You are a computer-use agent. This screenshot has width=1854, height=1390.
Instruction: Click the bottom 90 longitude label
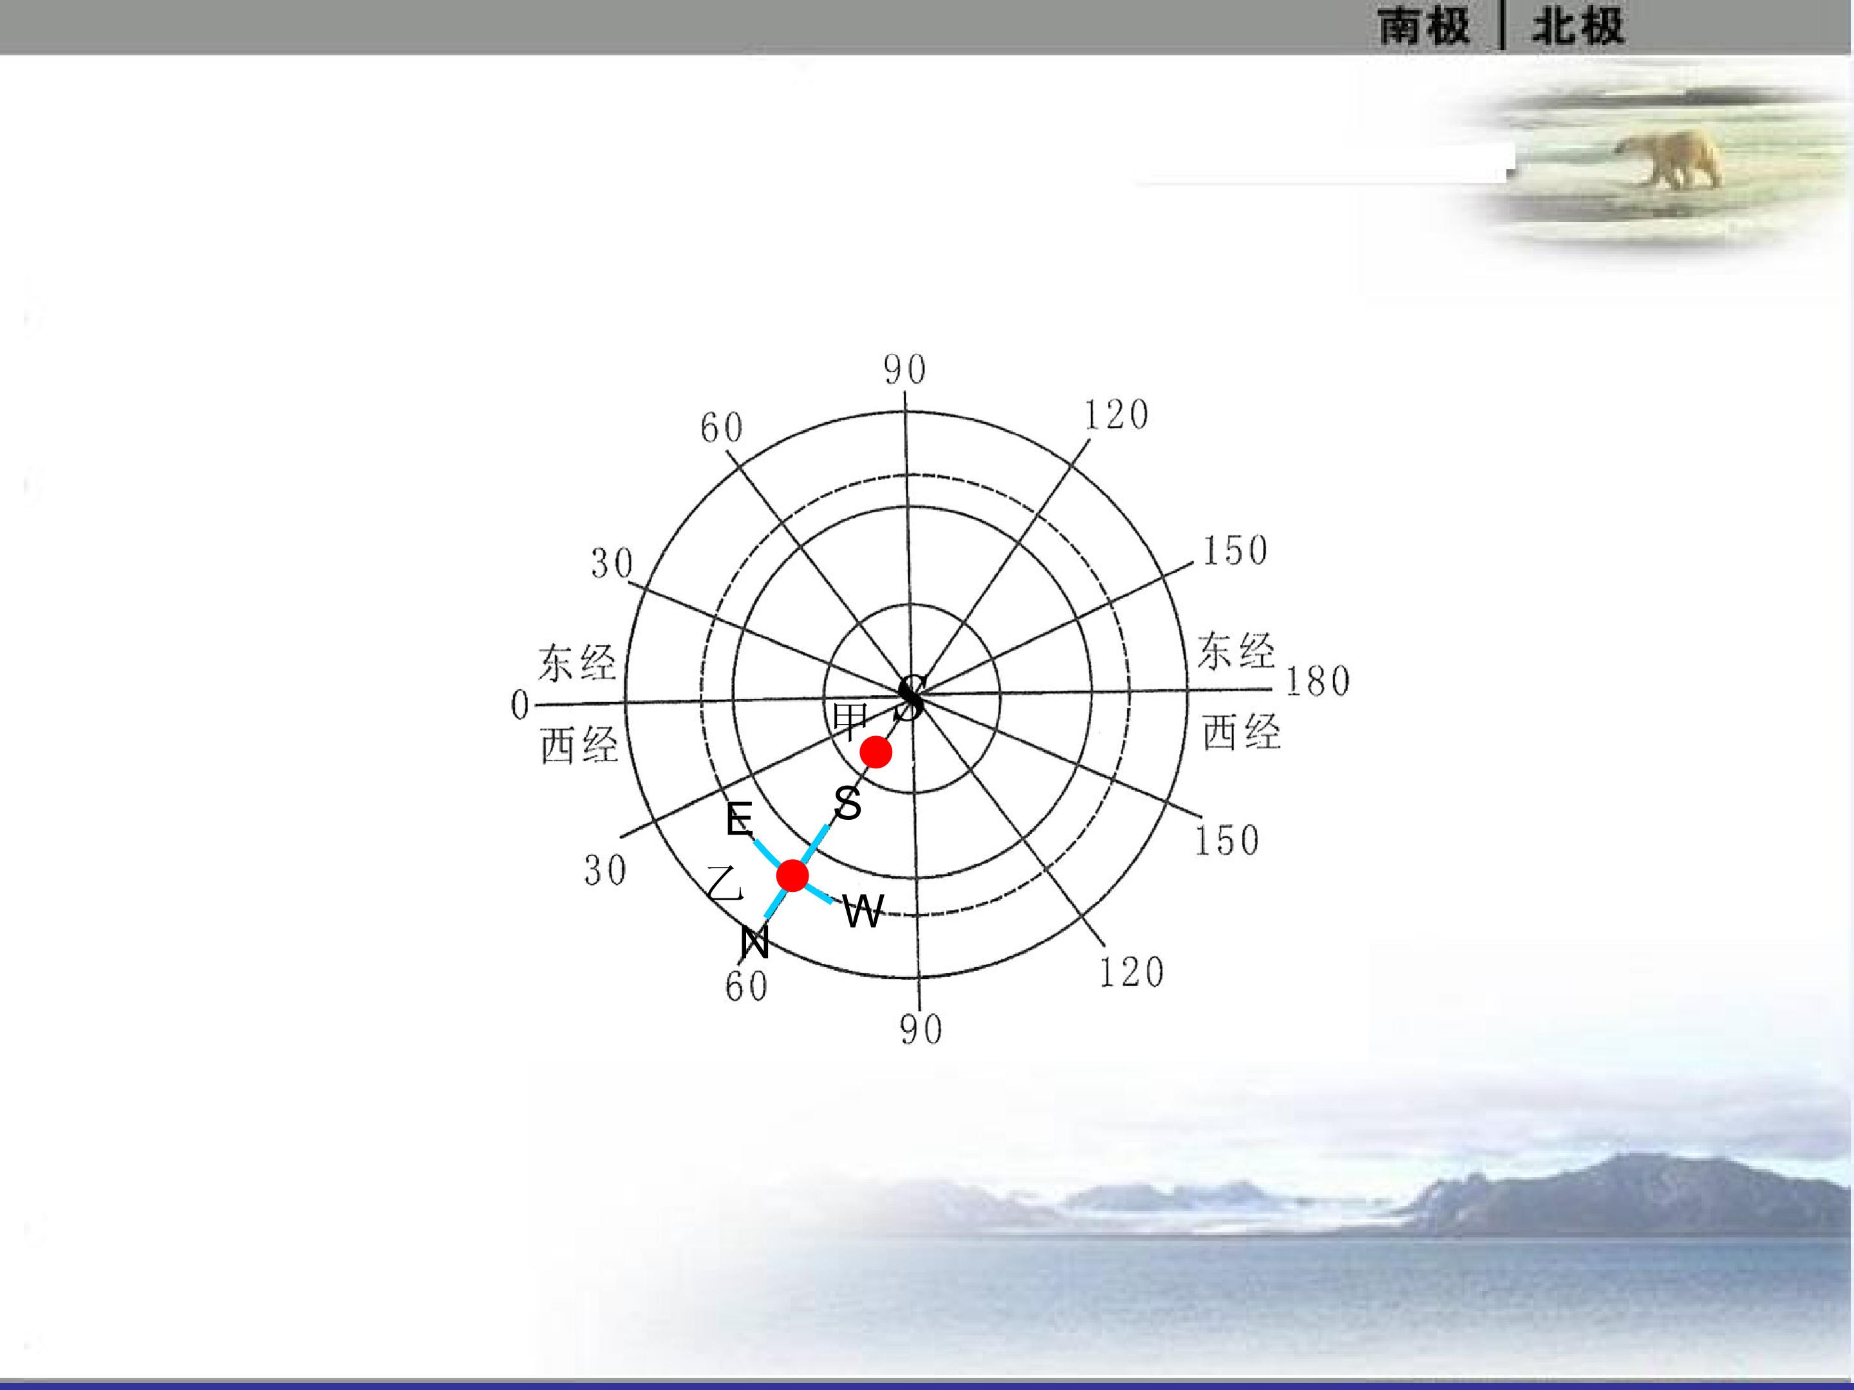click(x=921, y=1030)
